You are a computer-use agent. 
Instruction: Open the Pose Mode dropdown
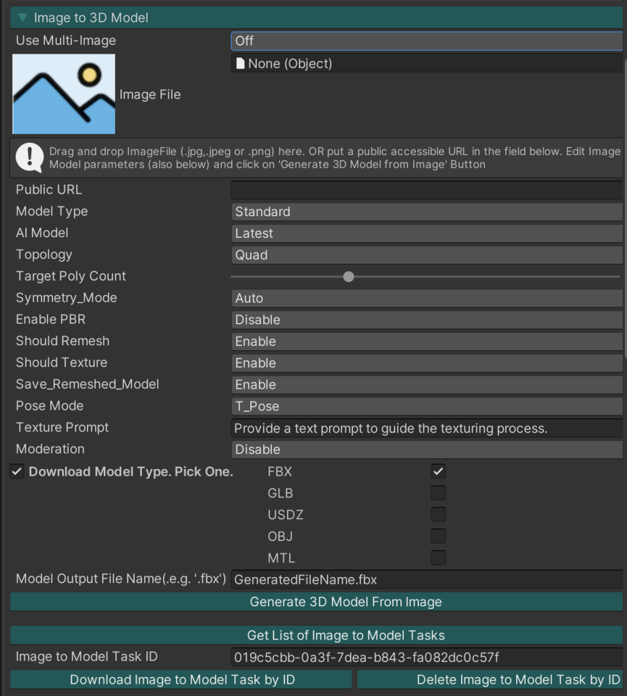coord(427,406)
